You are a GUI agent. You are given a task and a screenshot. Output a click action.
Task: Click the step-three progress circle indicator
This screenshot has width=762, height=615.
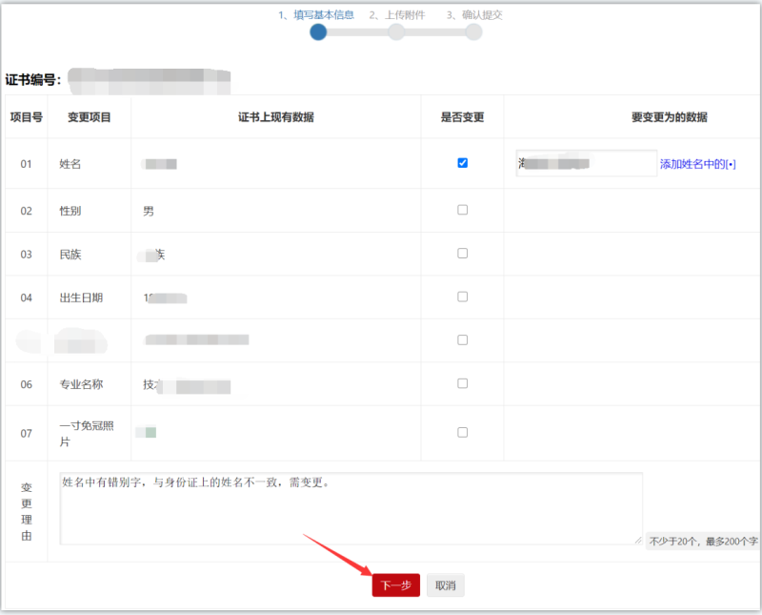coord(473,31)
